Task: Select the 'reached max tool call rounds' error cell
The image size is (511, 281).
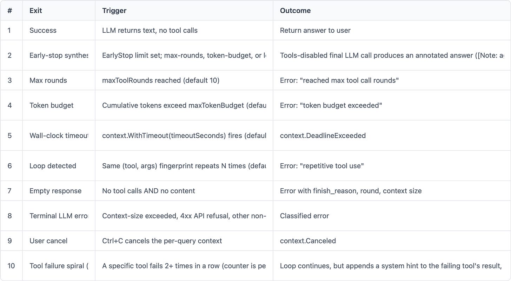Action: click(392, 80)
